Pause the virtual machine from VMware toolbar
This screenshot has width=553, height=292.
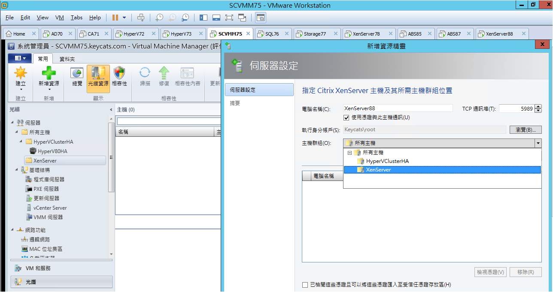click(115, 18)
